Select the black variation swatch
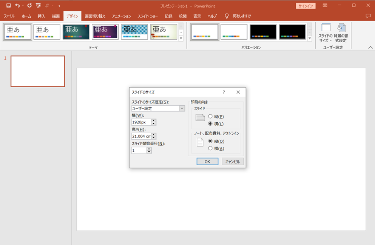The width and height of the screenshot is (375, 245). [263, 32]
